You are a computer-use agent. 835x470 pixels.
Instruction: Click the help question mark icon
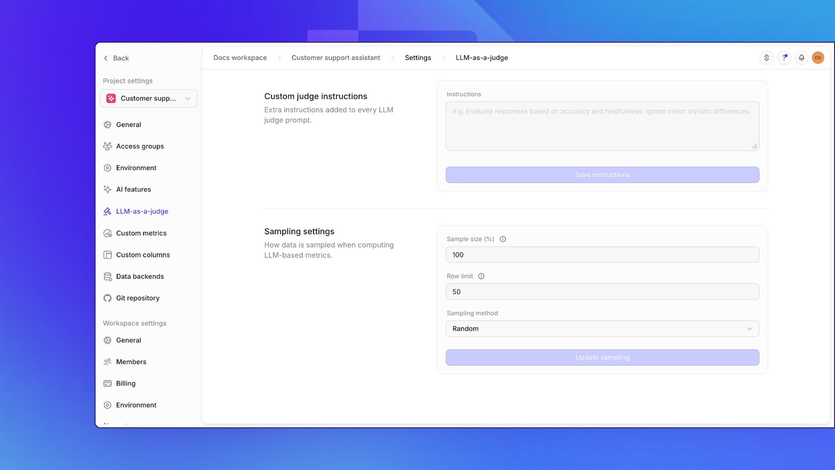point(784,58)
